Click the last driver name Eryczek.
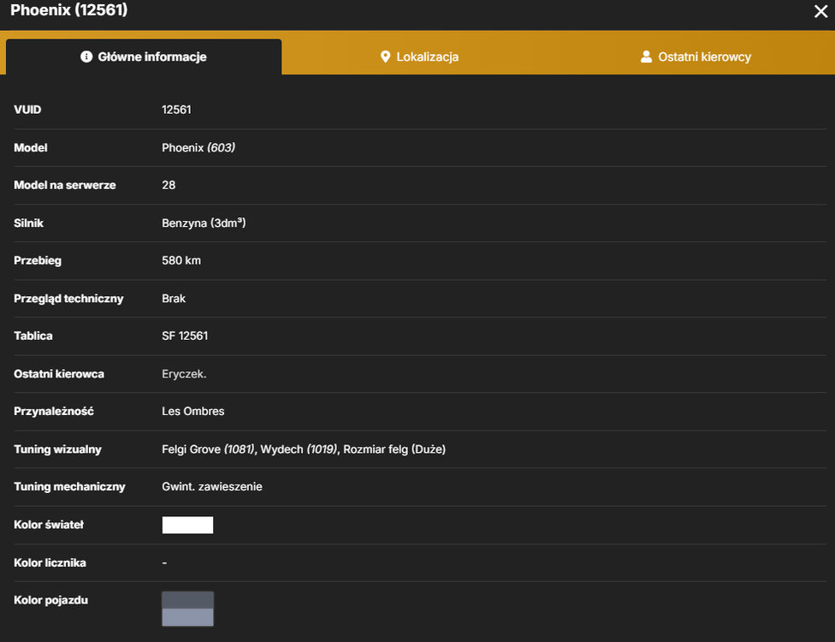This screenshot has height=642, width=835. (184, 374)
